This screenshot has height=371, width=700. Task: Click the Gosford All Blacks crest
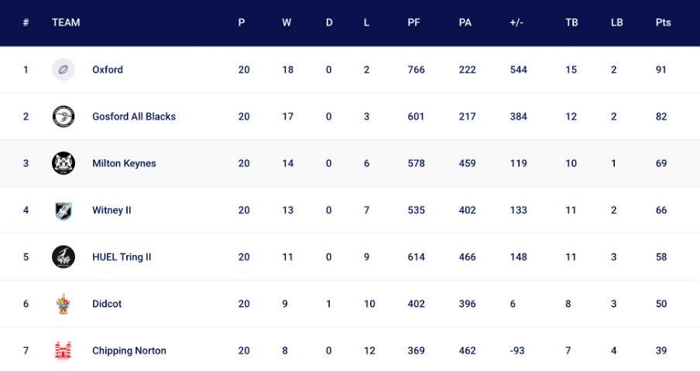[x=63, y=117]
